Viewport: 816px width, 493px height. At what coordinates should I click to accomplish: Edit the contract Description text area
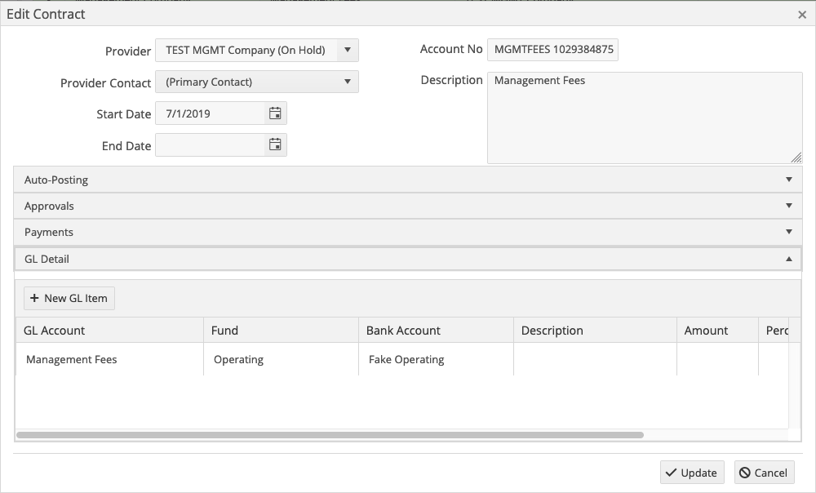coord(645,118)
